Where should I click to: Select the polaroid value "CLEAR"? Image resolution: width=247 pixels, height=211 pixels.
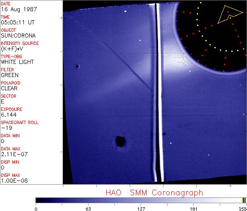pos(9,88)
